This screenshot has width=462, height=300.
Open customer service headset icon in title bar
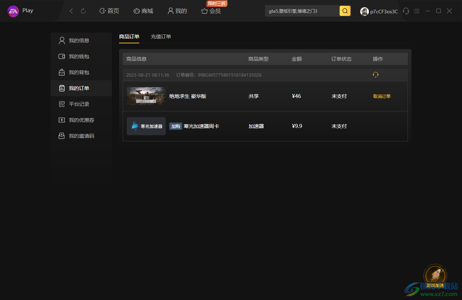tap(406, 11)
